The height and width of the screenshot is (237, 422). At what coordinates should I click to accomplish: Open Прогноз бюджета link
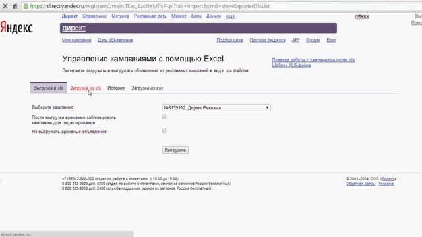[x=268, y=40]
